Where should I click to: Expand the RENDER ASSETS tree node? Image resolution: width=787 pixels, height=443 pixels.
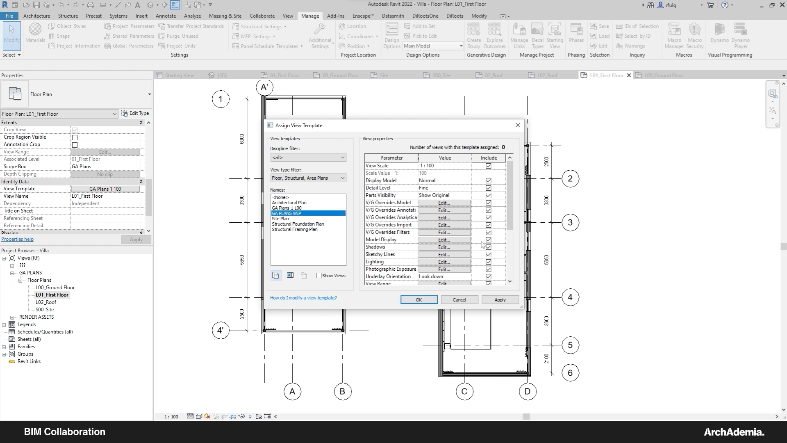click(x=12, y=317)
